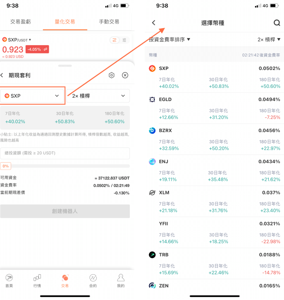Select the SXP coin icon in list
Viewport: 284px width, 300px height.
click(x=152, y=68)
